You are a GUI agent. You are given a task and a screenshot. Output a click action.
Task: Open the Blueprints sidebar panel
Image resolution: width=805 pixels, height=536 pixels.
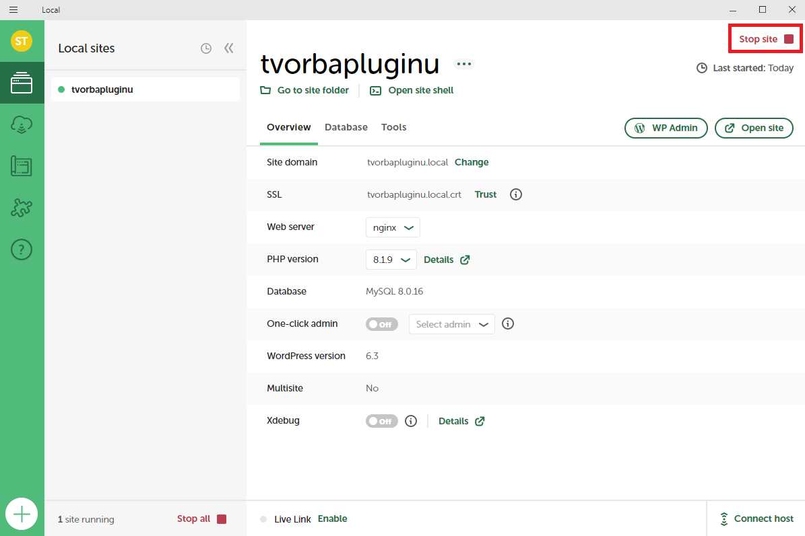(x=22, y=166)
